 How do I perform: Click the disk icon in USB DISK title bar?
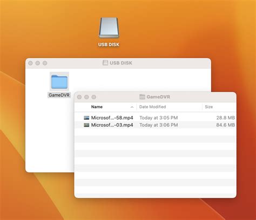(x=105, y=63)
